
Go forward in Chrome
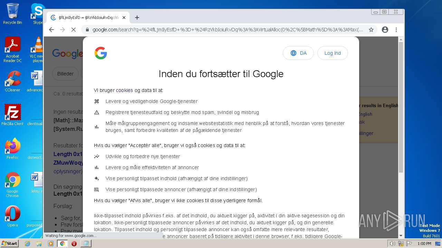(63, 30)
